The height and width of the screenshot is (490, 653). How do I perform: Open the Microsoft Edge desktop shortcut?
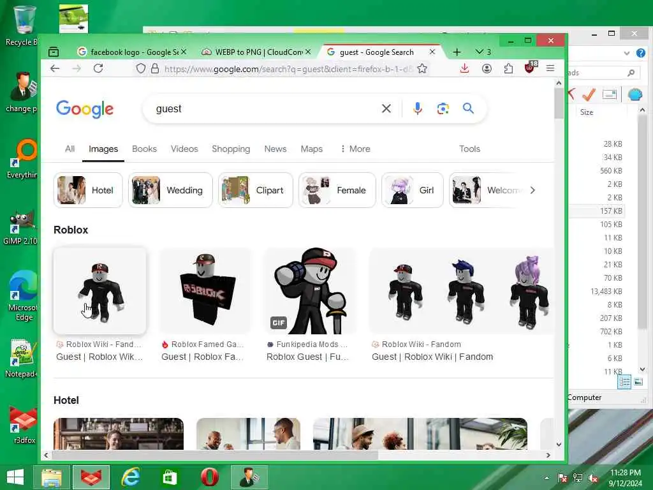[24, 295]
